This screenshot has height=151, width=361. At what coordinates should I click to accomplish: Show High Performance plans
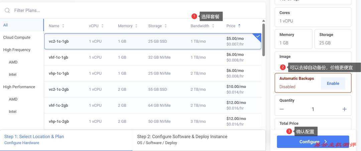click(x=19, y=87)
